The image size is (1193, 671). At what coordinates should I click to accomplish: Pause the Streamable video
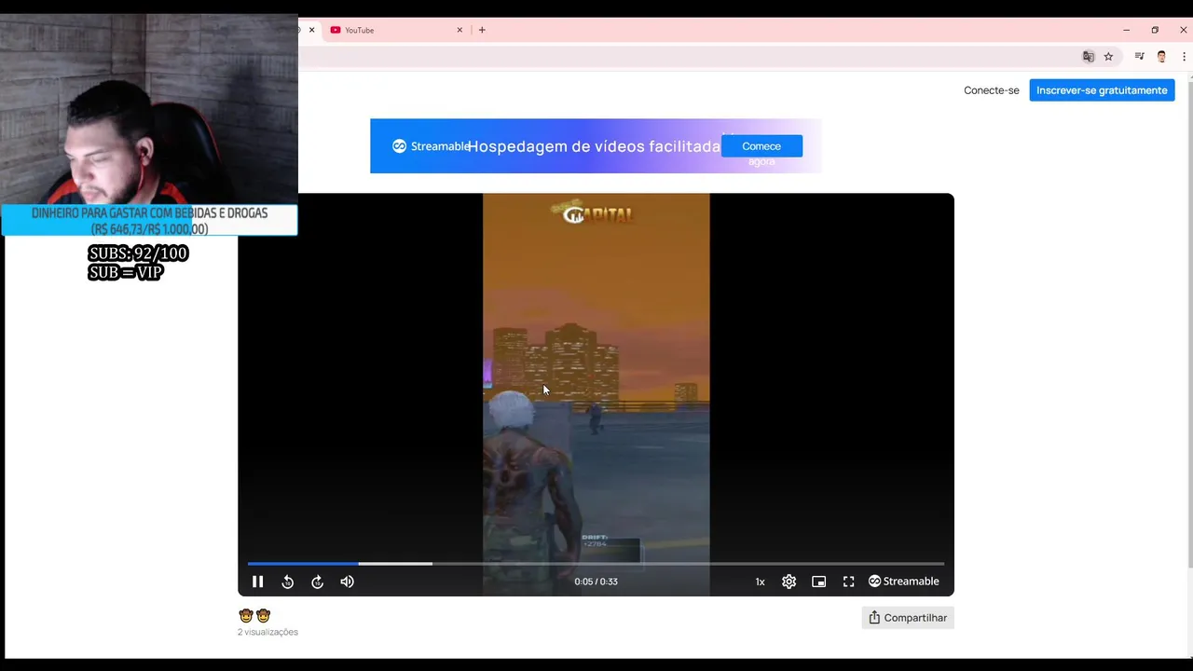tap(258, 582)
